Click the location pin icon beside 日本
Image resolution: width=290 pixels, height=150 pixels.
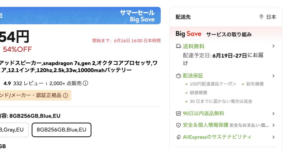(x=261, y=17)
